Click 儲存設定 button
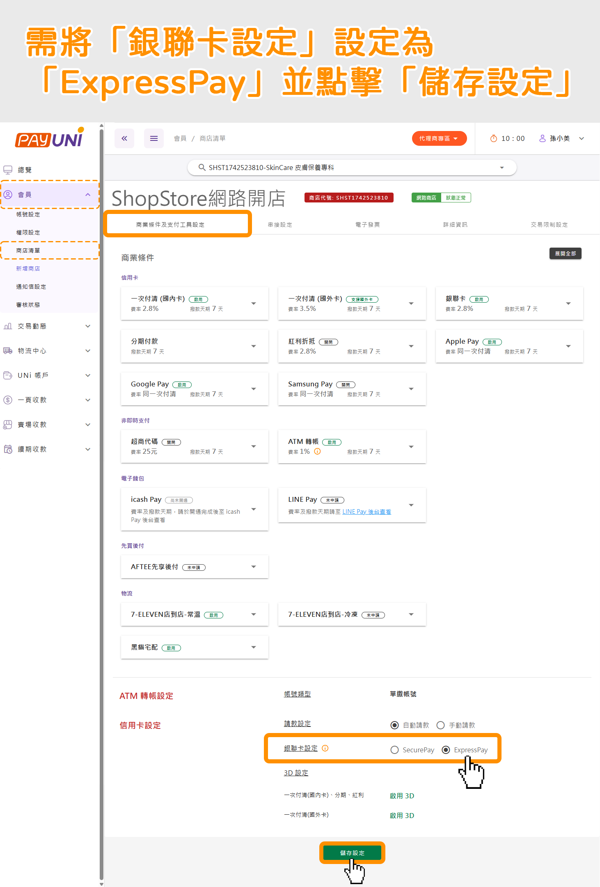 pyautogui.click(x=353, y=853)
